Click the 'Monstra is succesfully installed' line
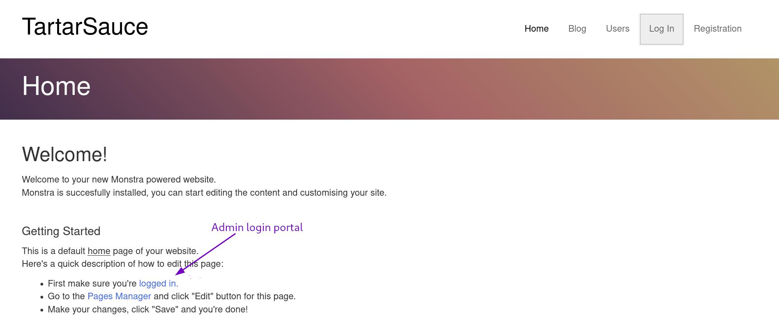The width and height of the screenshot is (779, 326). 204,193
